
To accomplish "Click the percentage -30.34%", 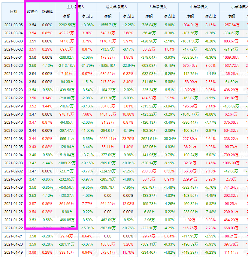I will [169, 139].
